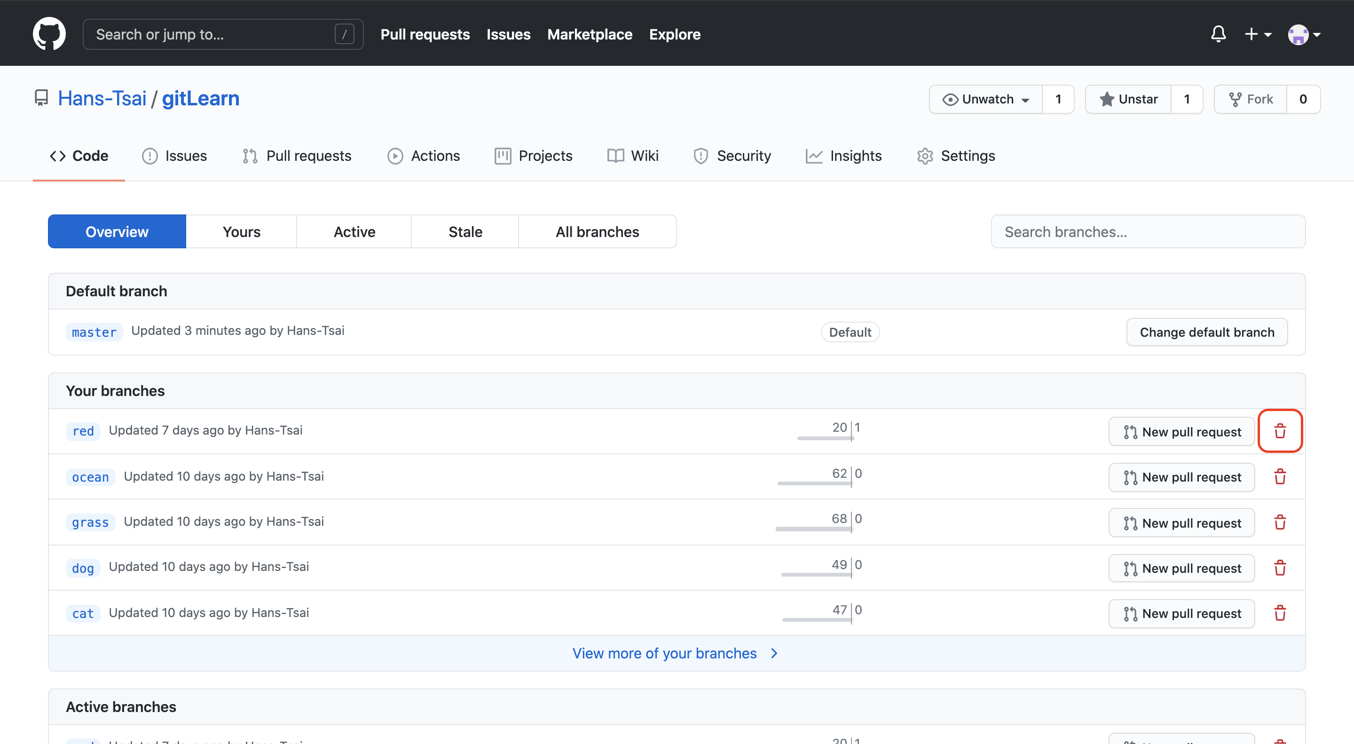Open the grass branch
Screen dimensions: 1354x744
(90, 522)
